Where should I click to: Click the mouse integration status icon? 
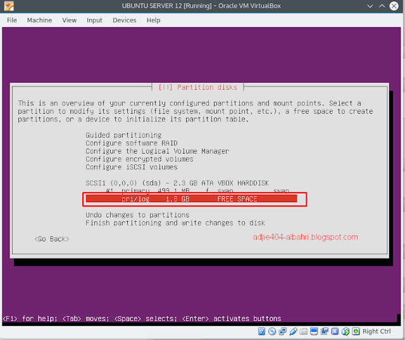tap(346, 331)
